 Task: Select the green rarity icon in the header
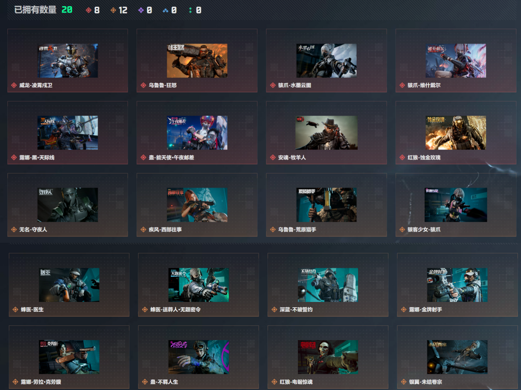190,10
